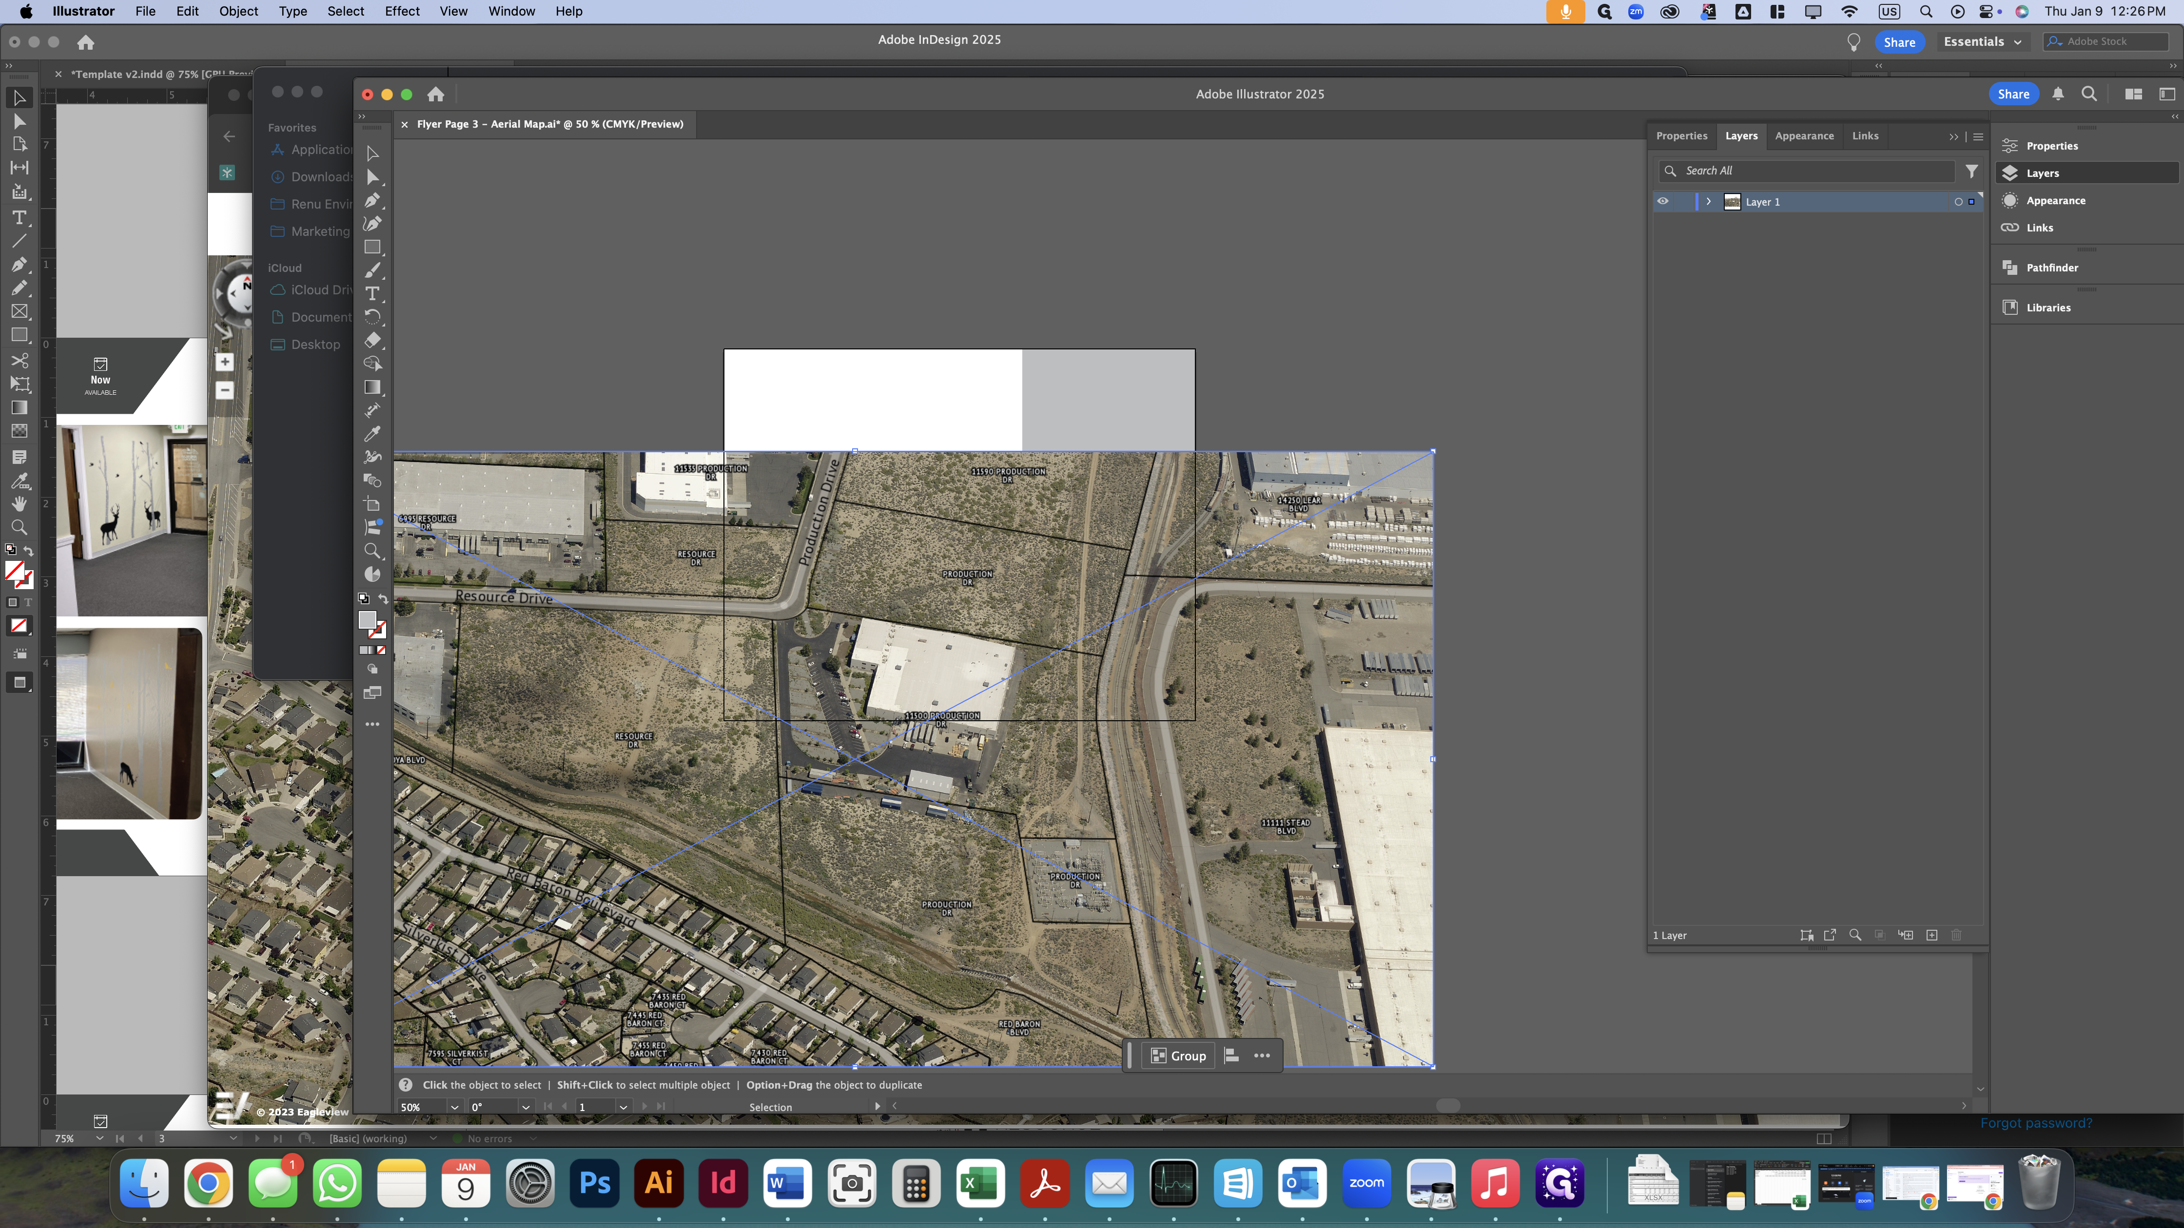Toggle Illustrator panel arrangement icon
The width and height of the screenshot is (2184, 1228).
pos(2134,94)
